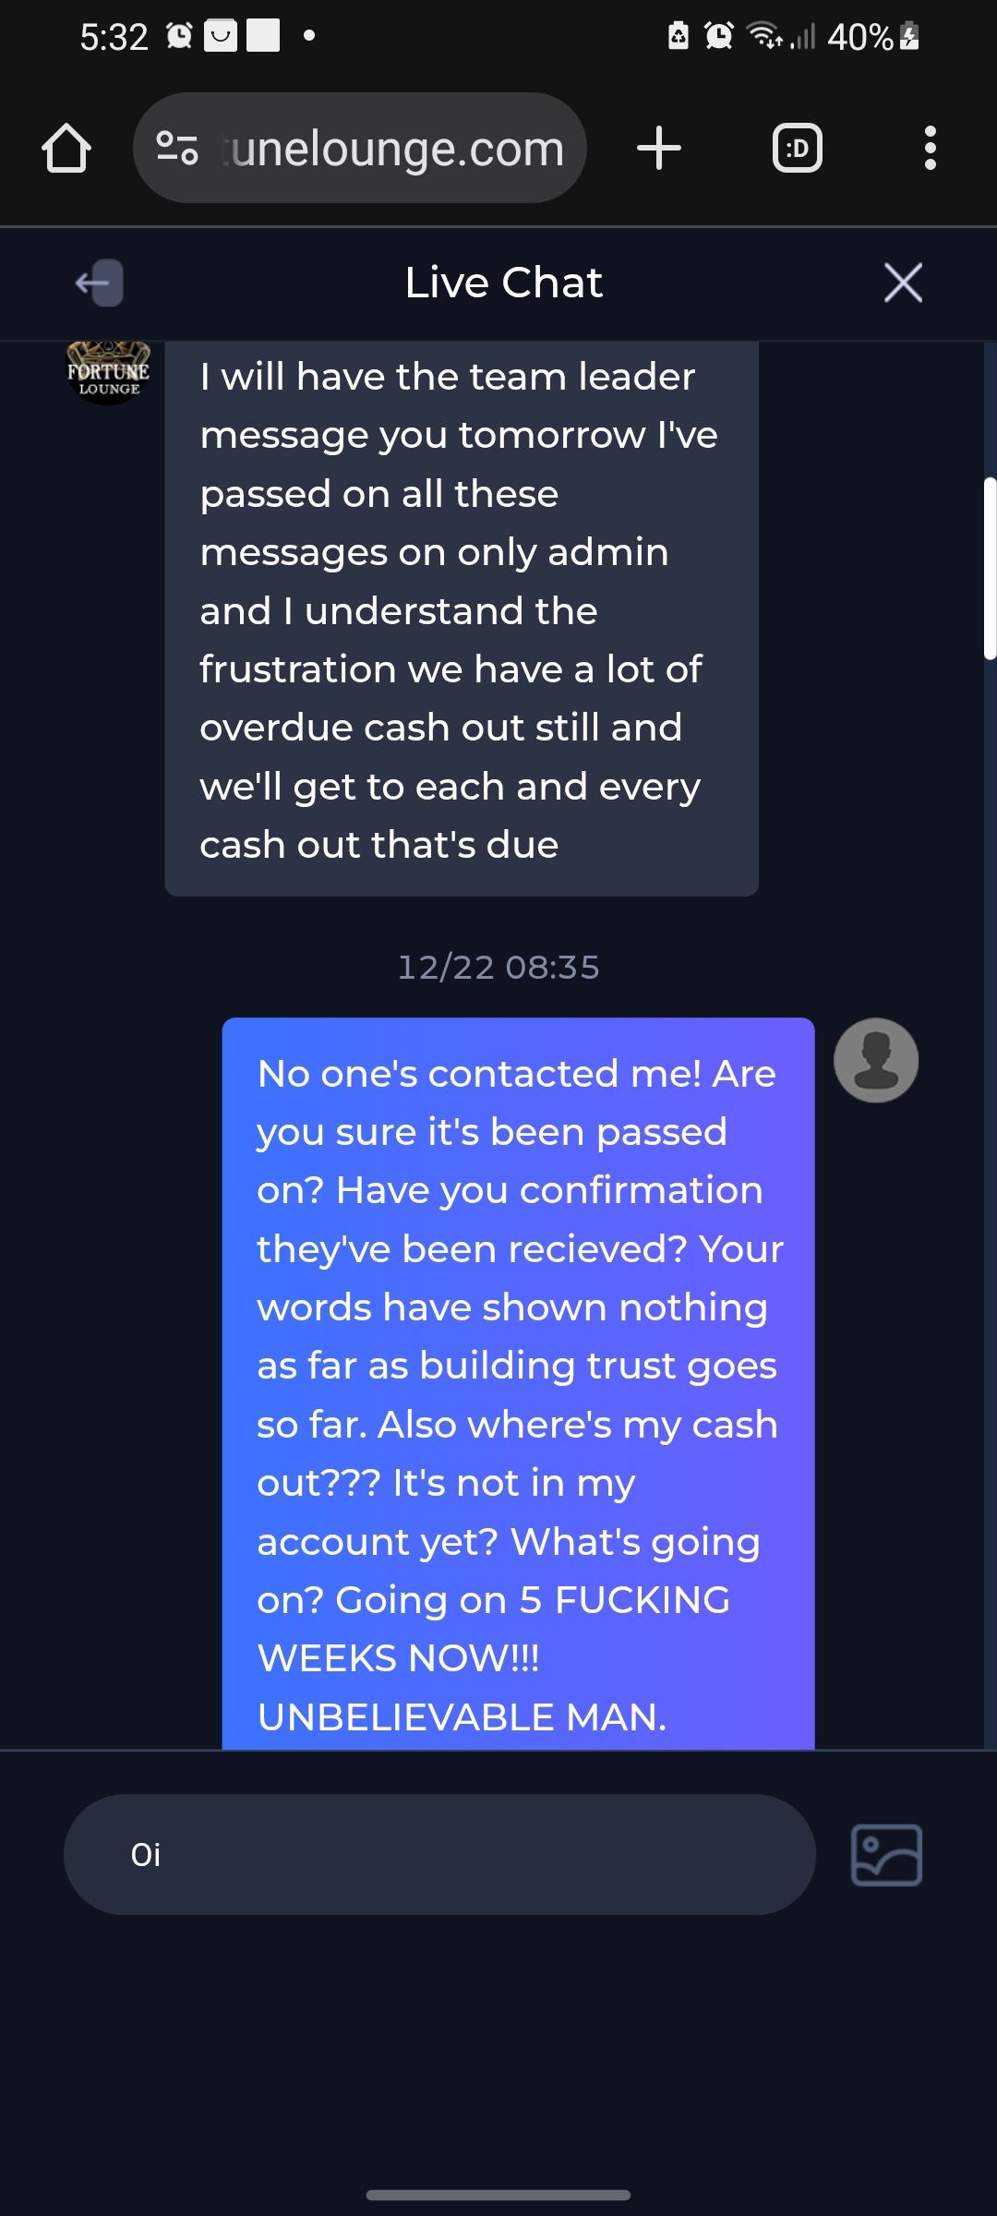Tap the attach image icon
The width and height of the screenshot is (997, 2216).
coord(886,1855)
